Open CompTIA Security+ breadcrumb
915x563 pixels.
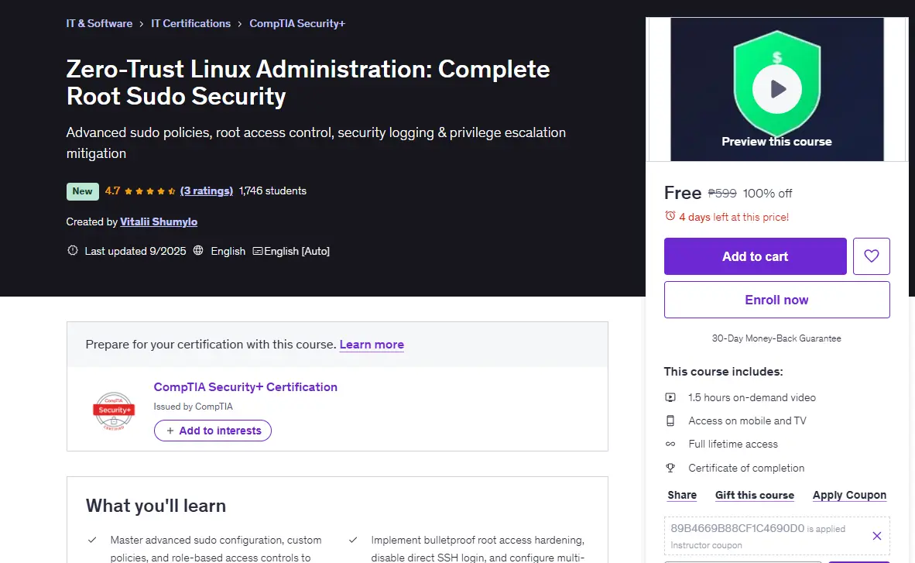tap(297, 23)
